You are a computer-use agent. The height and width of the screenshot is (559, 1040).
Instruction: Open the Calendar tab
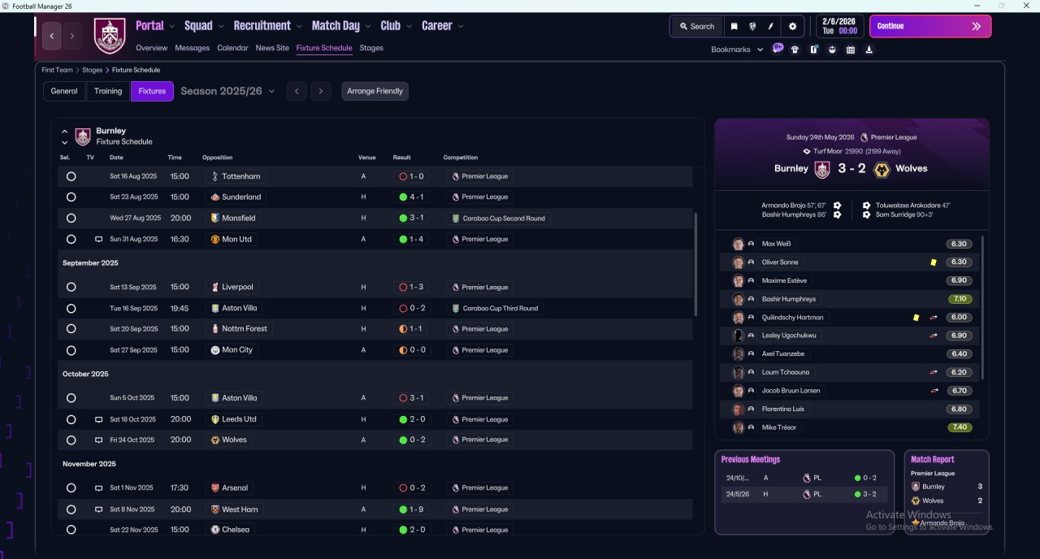[232, 48]
